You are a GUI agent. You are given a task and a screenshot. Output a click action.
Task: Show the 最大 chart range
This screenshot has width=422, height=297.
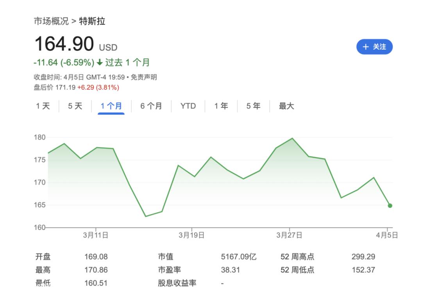[x=286, y=106]
